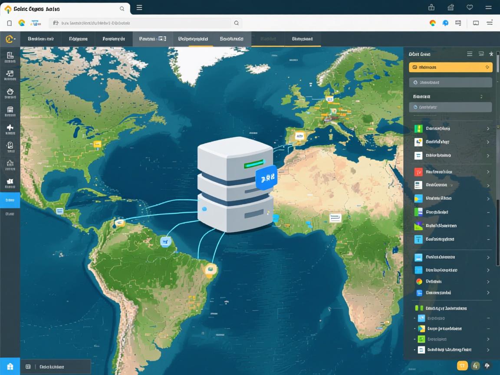Click the hamburger menu icon in the right panel header
The height and width of the screenshot is (375, 500).
click(470, 54)
